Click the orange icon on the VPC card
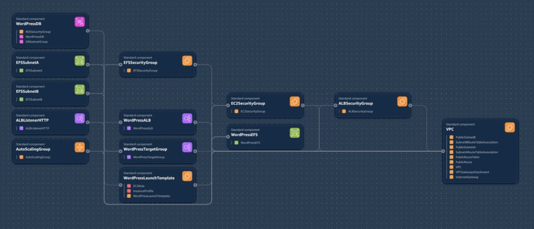Image resolution: width=534 pixels, height=229 pixels. 509,127
